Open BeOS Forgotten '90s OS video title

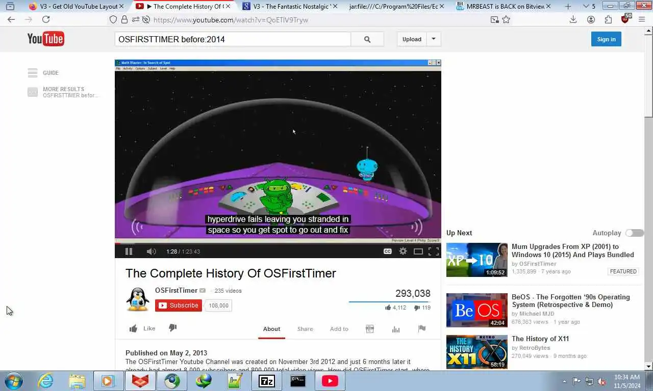click(x=571, y=301)
